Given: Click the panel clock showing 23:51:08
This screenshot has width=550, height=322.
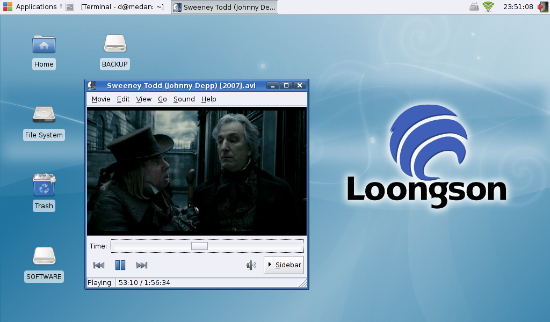Looking at the screenshot, I should coord(518,6).
